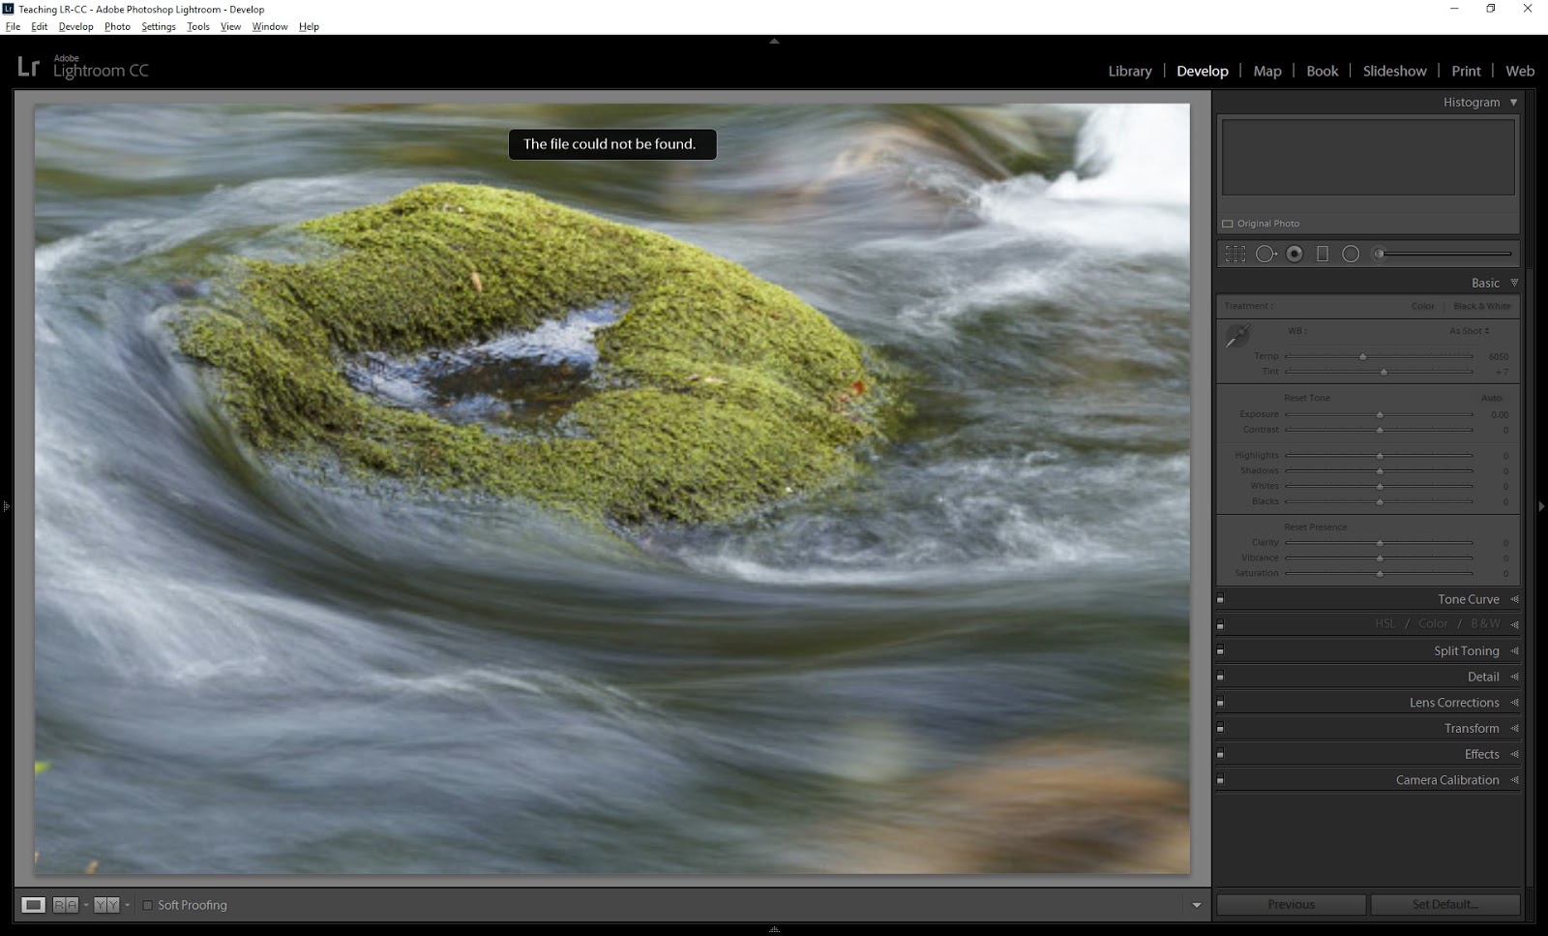
Task: Expand the Camera Calibration panel
Action: [1514, 780]
